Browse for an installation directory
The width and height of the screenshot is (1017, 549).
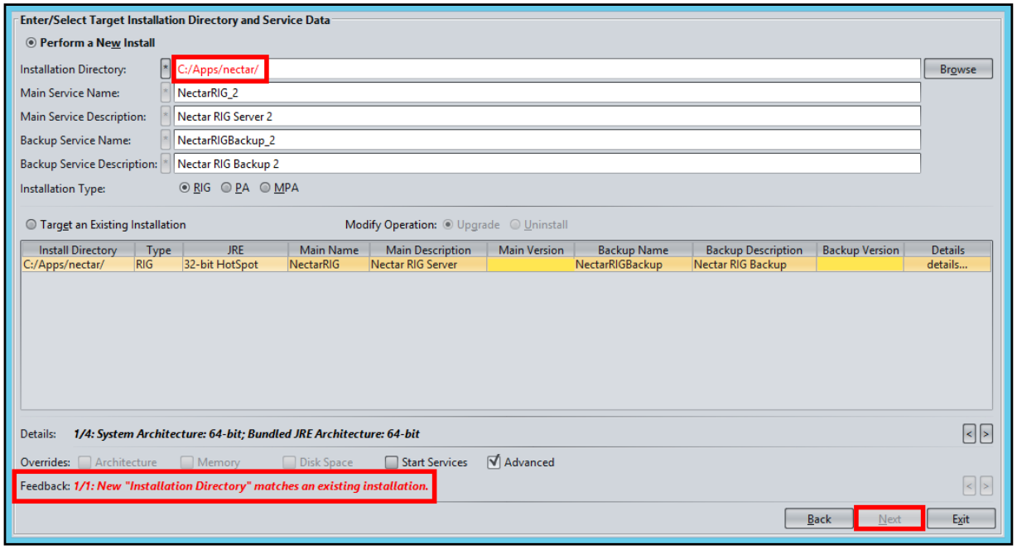pos(958,69)
